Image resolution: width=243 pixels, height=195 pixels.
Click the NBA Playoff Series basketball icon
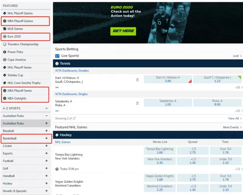5,90
